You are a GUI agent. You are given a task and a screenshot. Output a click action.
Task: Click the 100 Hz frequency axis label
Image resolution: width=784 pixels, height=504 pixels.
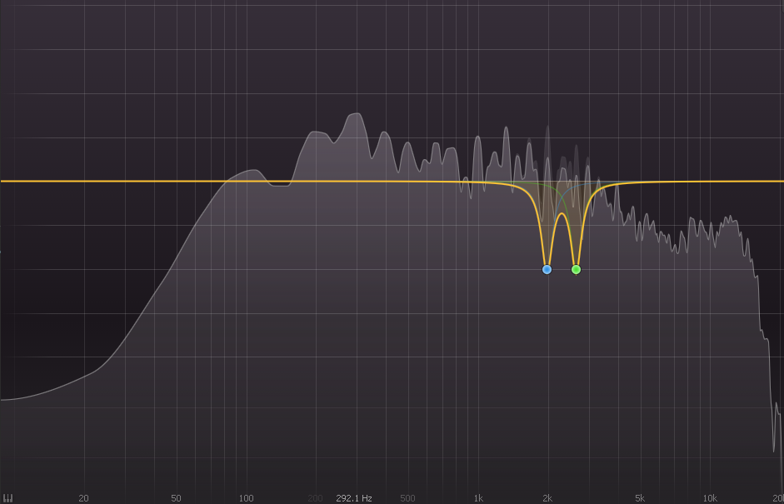246,498
